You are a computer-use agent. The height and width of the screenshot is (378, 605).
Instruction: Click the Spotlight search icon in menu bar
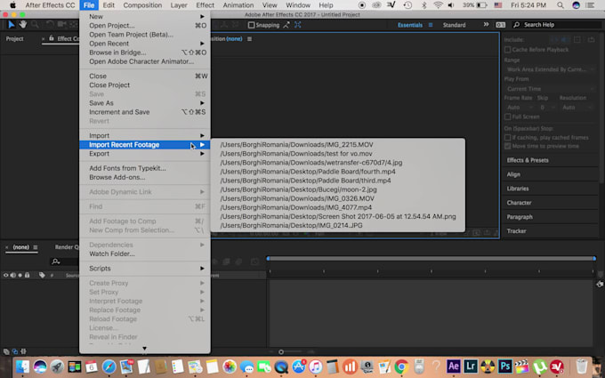pos(561,5)
